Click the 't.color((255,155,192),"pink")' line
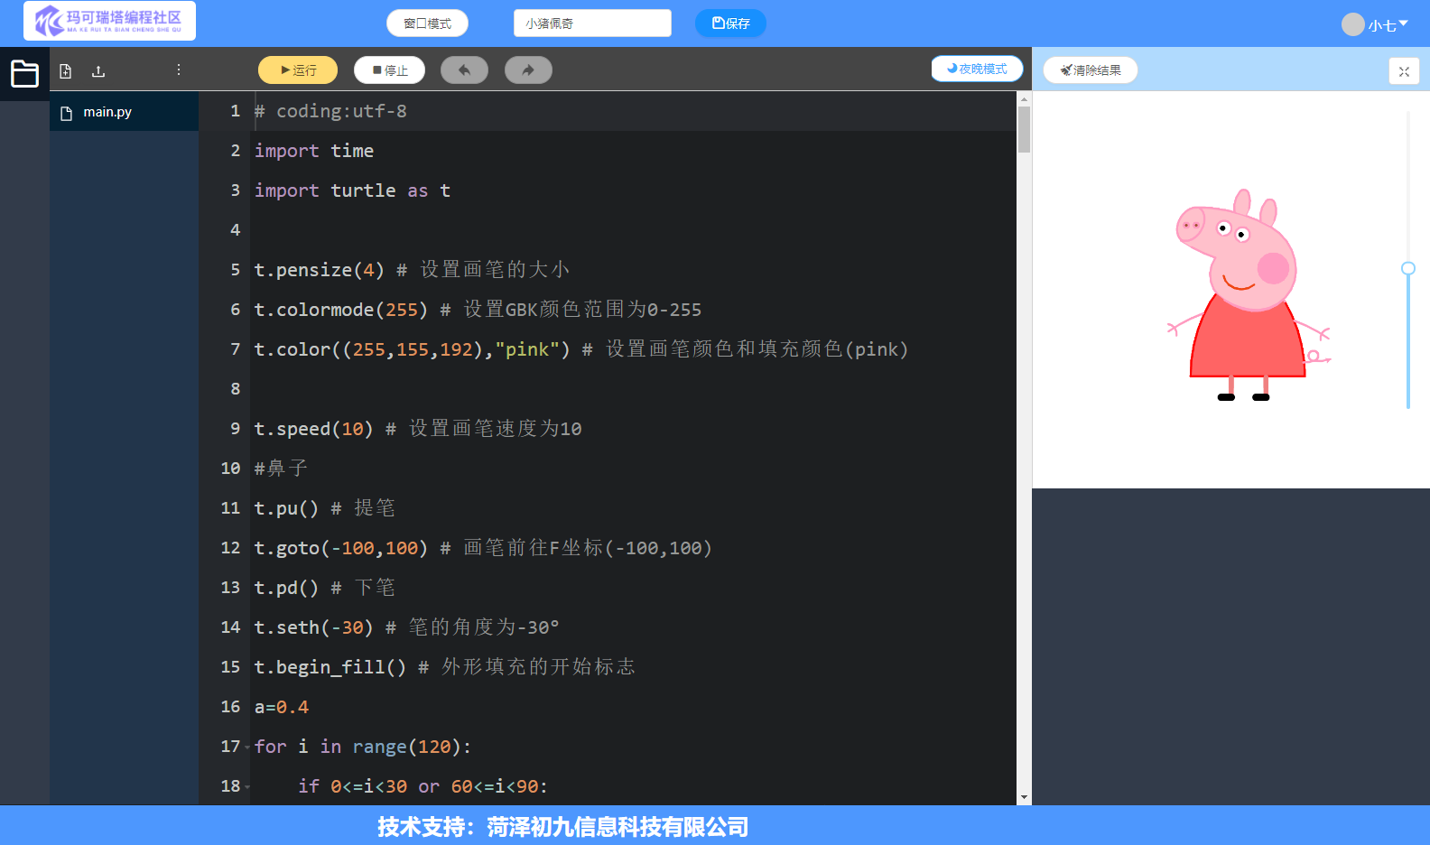The height and width of the screenshot is (845, 1430). pyautogui.click(x=581, y=349)
